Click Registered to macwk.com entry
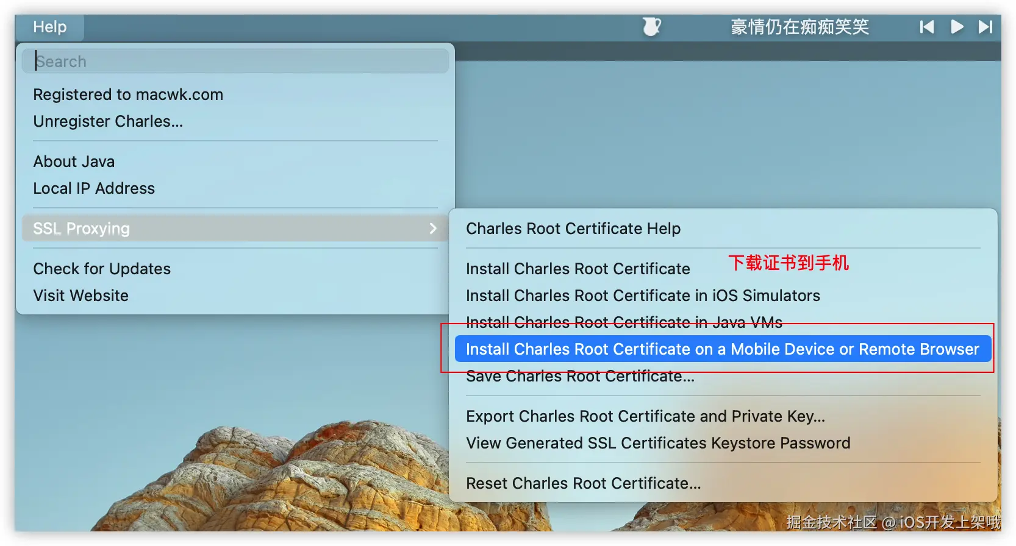Viewport: 1016px width, 546px height. [x=235, y=94]
